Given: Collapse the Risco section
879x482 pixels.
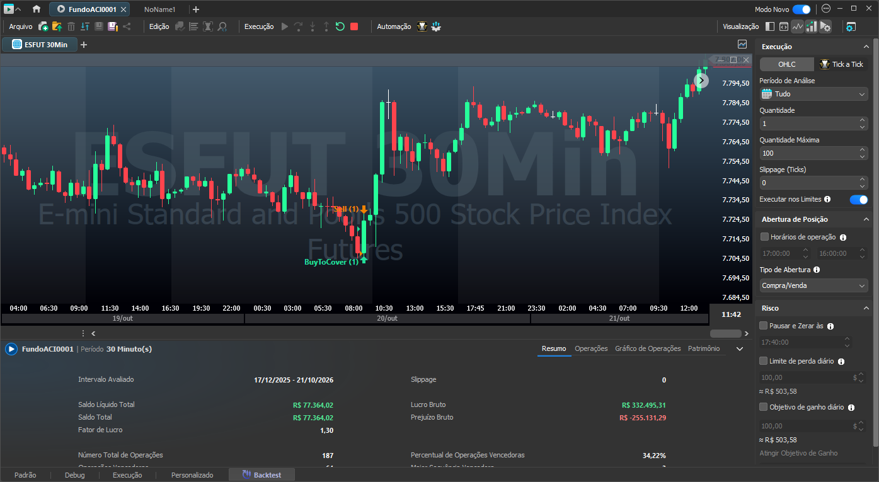Looking at the screenshot, I should (x=866, y=308).
